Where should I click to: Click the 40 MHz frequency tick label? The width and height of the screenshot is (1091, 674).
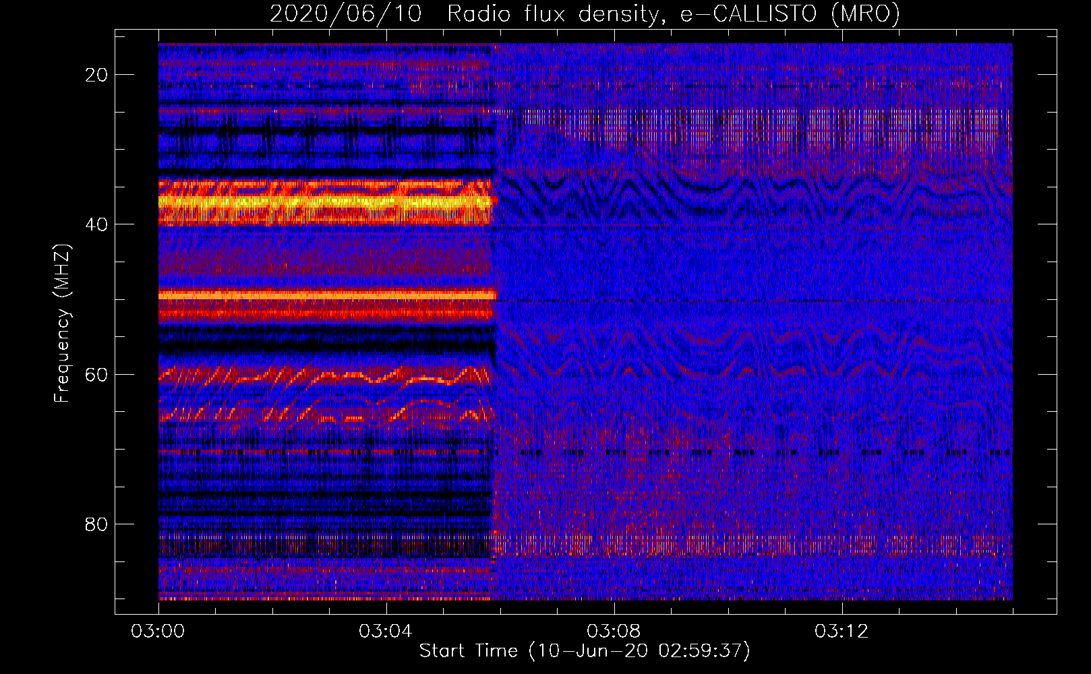point(96,224)
